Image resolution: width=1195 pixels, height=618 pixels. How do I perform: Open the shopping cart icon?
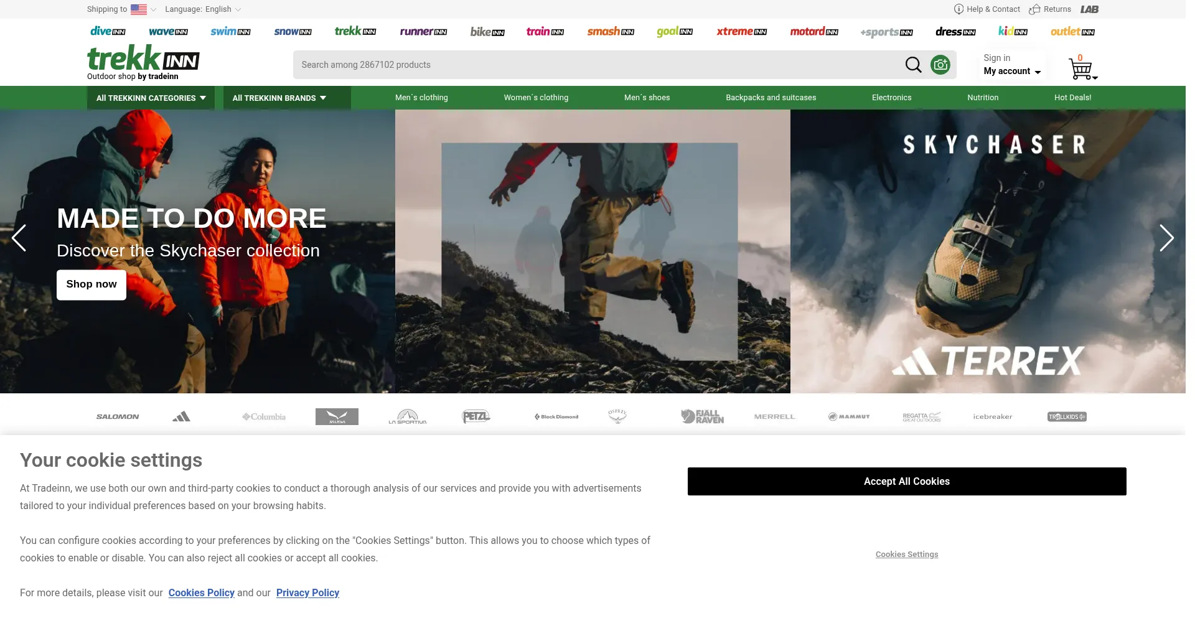pos(1082,68)
